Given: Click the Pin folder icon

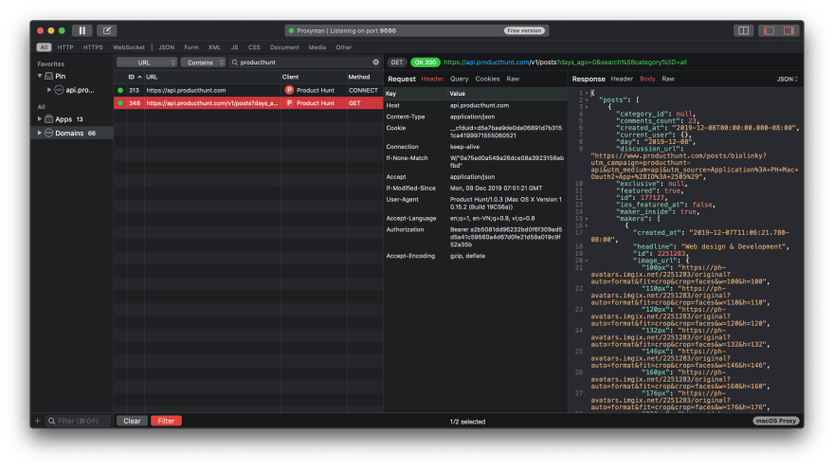Looking at the screenshot, I should click(x=49, y=76).
